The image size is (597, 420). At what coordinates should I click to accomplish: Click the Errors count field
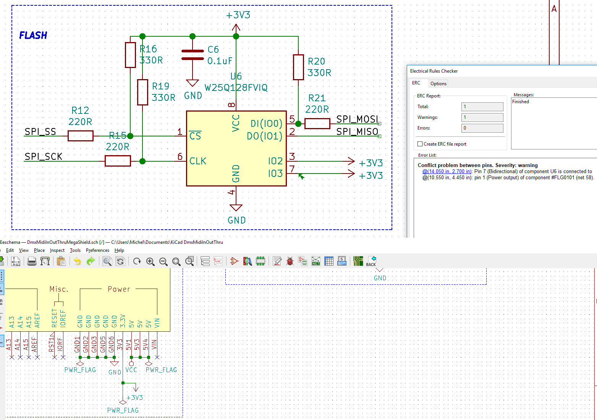click(x=482, y=128)
